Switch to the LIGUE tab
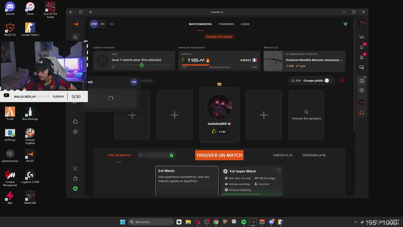 coord(245,24)
